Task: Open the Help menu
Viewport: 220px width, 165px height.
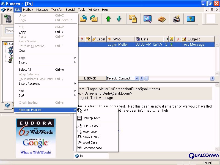Action: tap(105, 10)
